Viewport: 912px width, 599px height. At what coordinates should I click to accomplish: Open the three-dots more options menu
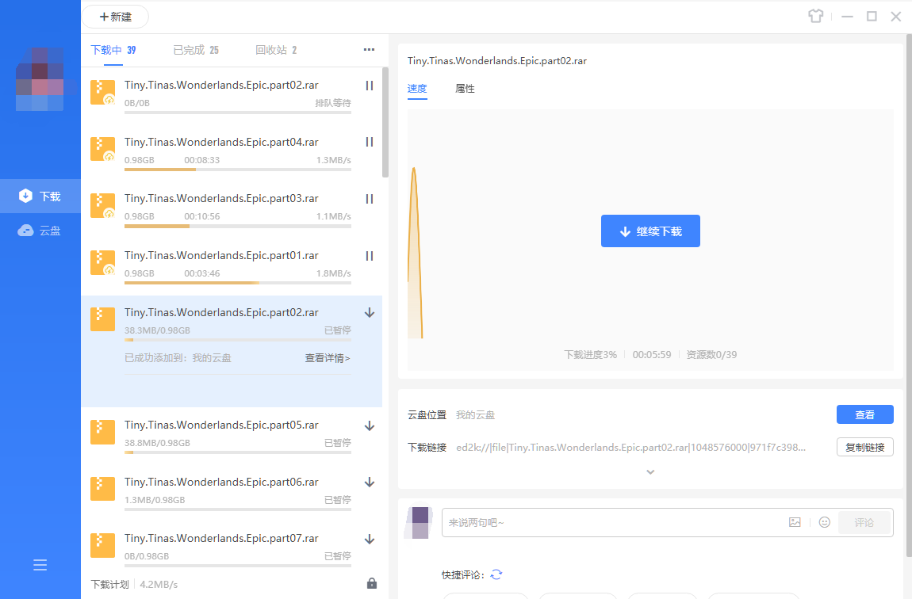coord(369,50)
